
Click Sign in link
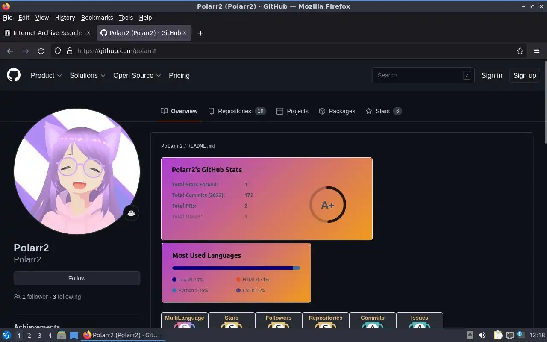pos(492,75)
